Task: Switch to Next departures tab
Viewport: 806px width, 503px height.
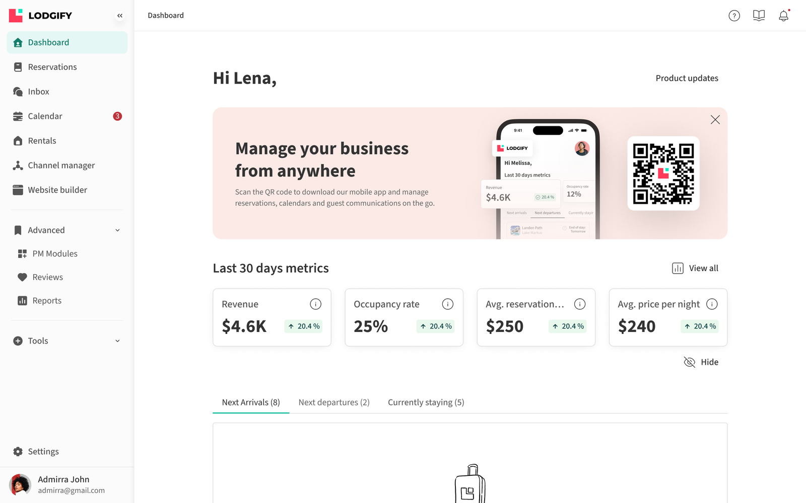Action: pyautogui.click(x=334, y=402)
